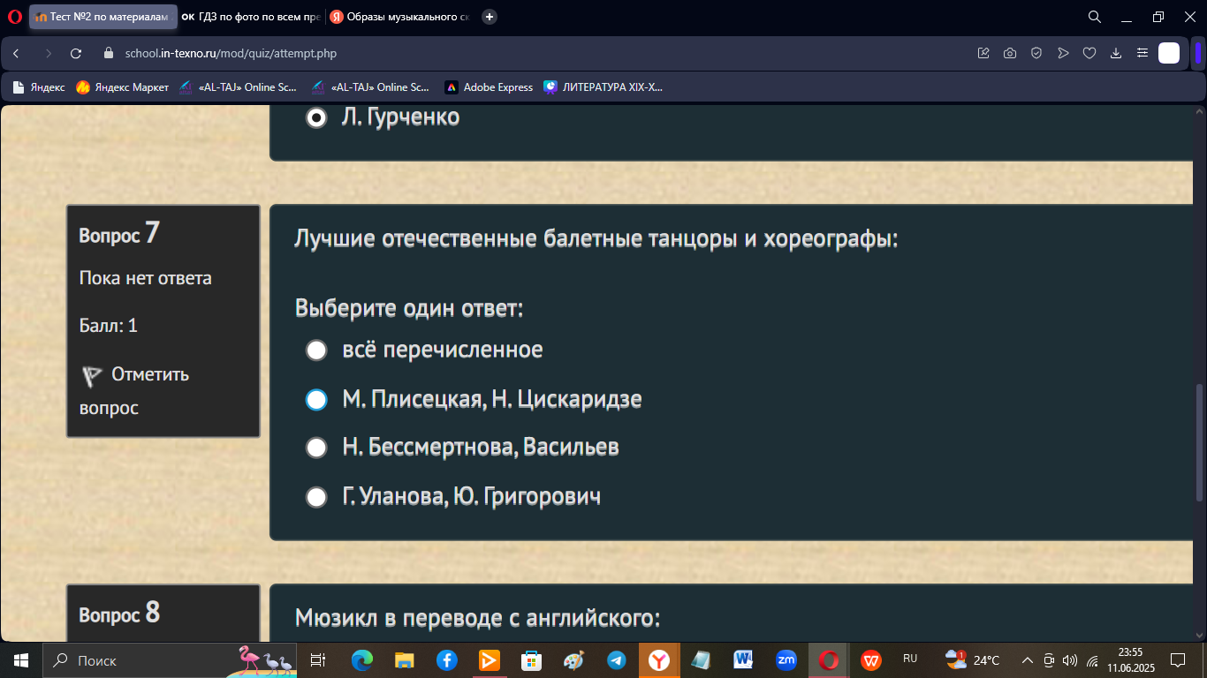Open the Paint app on the taskbar
Screen dimensions: 1207x678
[573, 660]
